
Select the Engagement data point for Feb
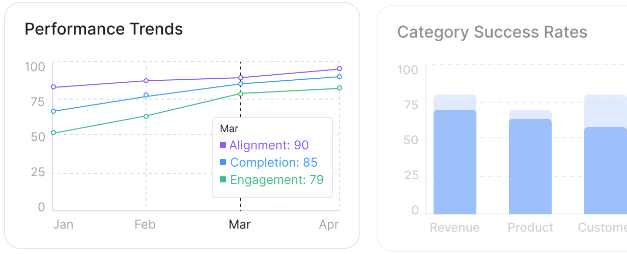(146, 116)
